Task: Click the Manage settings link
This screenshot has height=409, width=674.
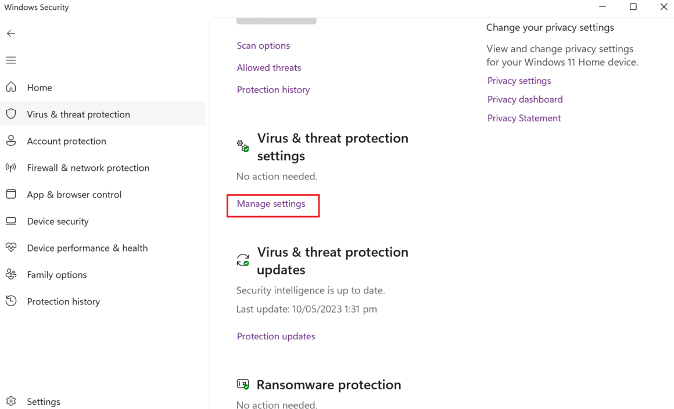Action: point(271,204)
